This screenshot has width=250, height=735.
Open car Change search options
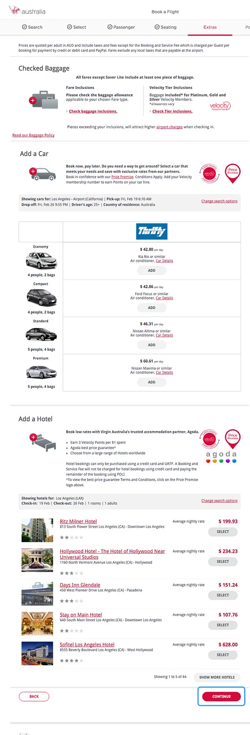pyautogui.click(x=219, y=201)
